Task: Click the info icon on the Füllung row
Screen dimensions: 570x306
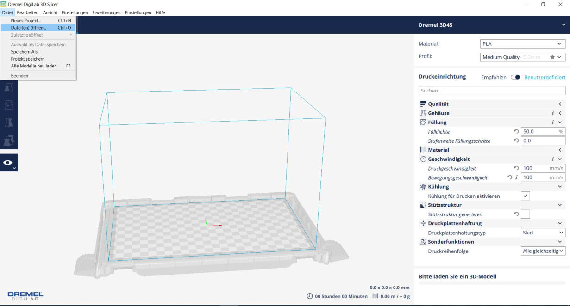Action: pyautogui.click(x=553, y=122)
